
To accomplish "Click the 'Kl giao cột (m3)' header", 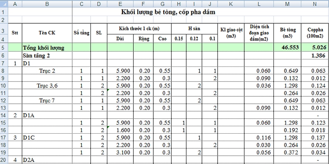I will point(231,33).
